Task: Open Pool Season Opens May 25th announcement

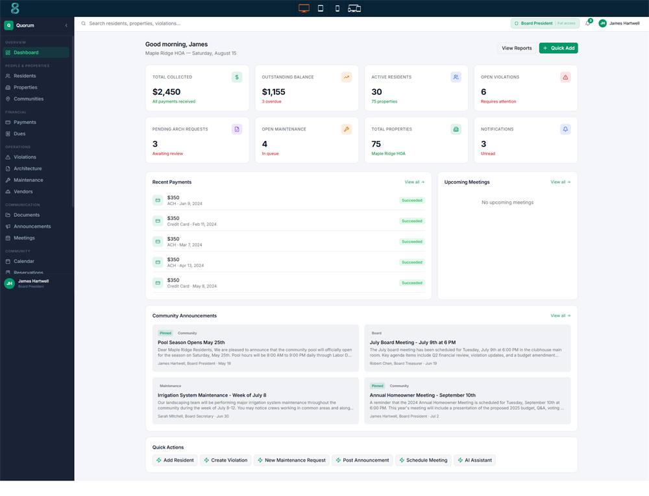Action: tap(255, 348)
